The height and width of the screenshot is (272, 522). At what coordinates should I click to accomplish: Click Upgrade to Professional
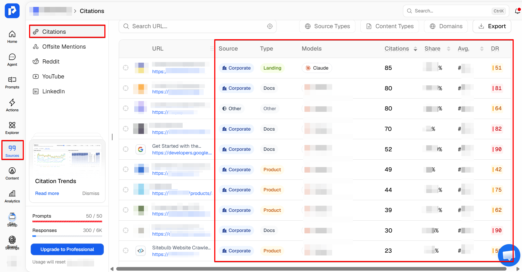point(67,249)
